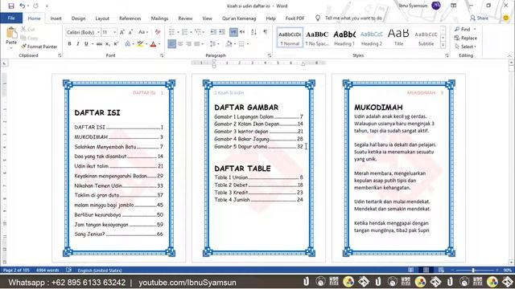Viewport: 515px width, 289px height.
Task: Show paragraph marks with pilcrow icon
Action: (265, 32)
